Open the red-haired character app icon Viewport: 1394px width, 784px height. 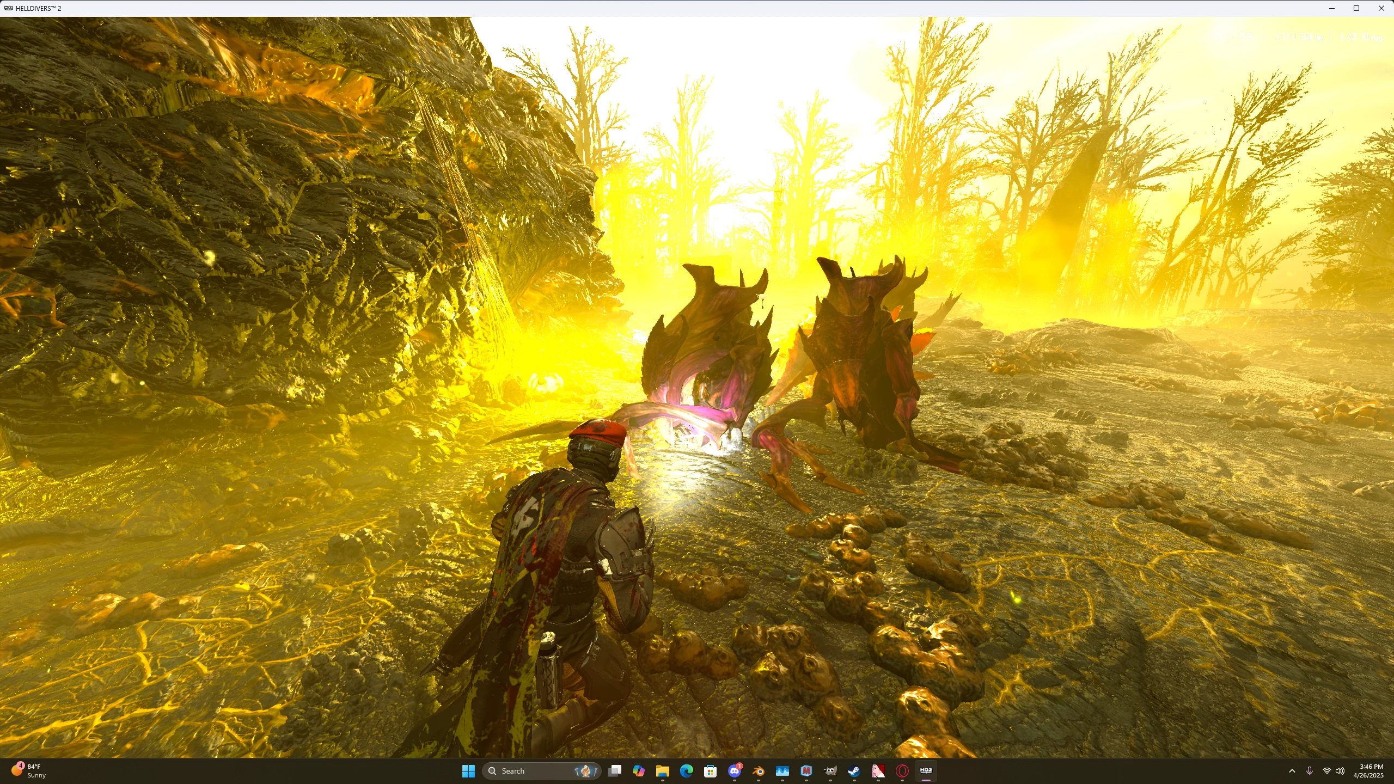click(878, 771)
